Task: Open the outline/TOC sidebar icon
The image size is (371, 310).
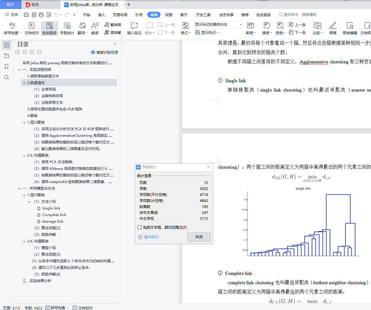Action: [x=7, y=45]
